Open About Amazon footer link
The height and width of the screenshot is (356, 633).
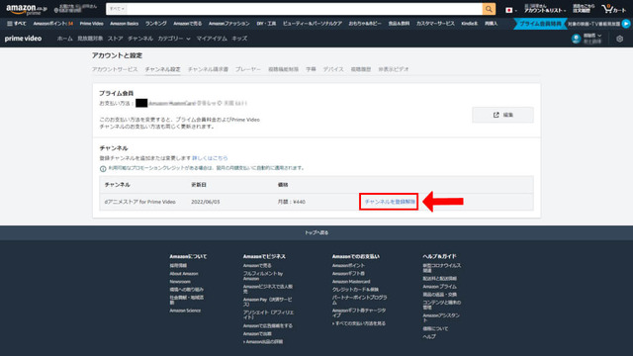(x=184, y=274)
